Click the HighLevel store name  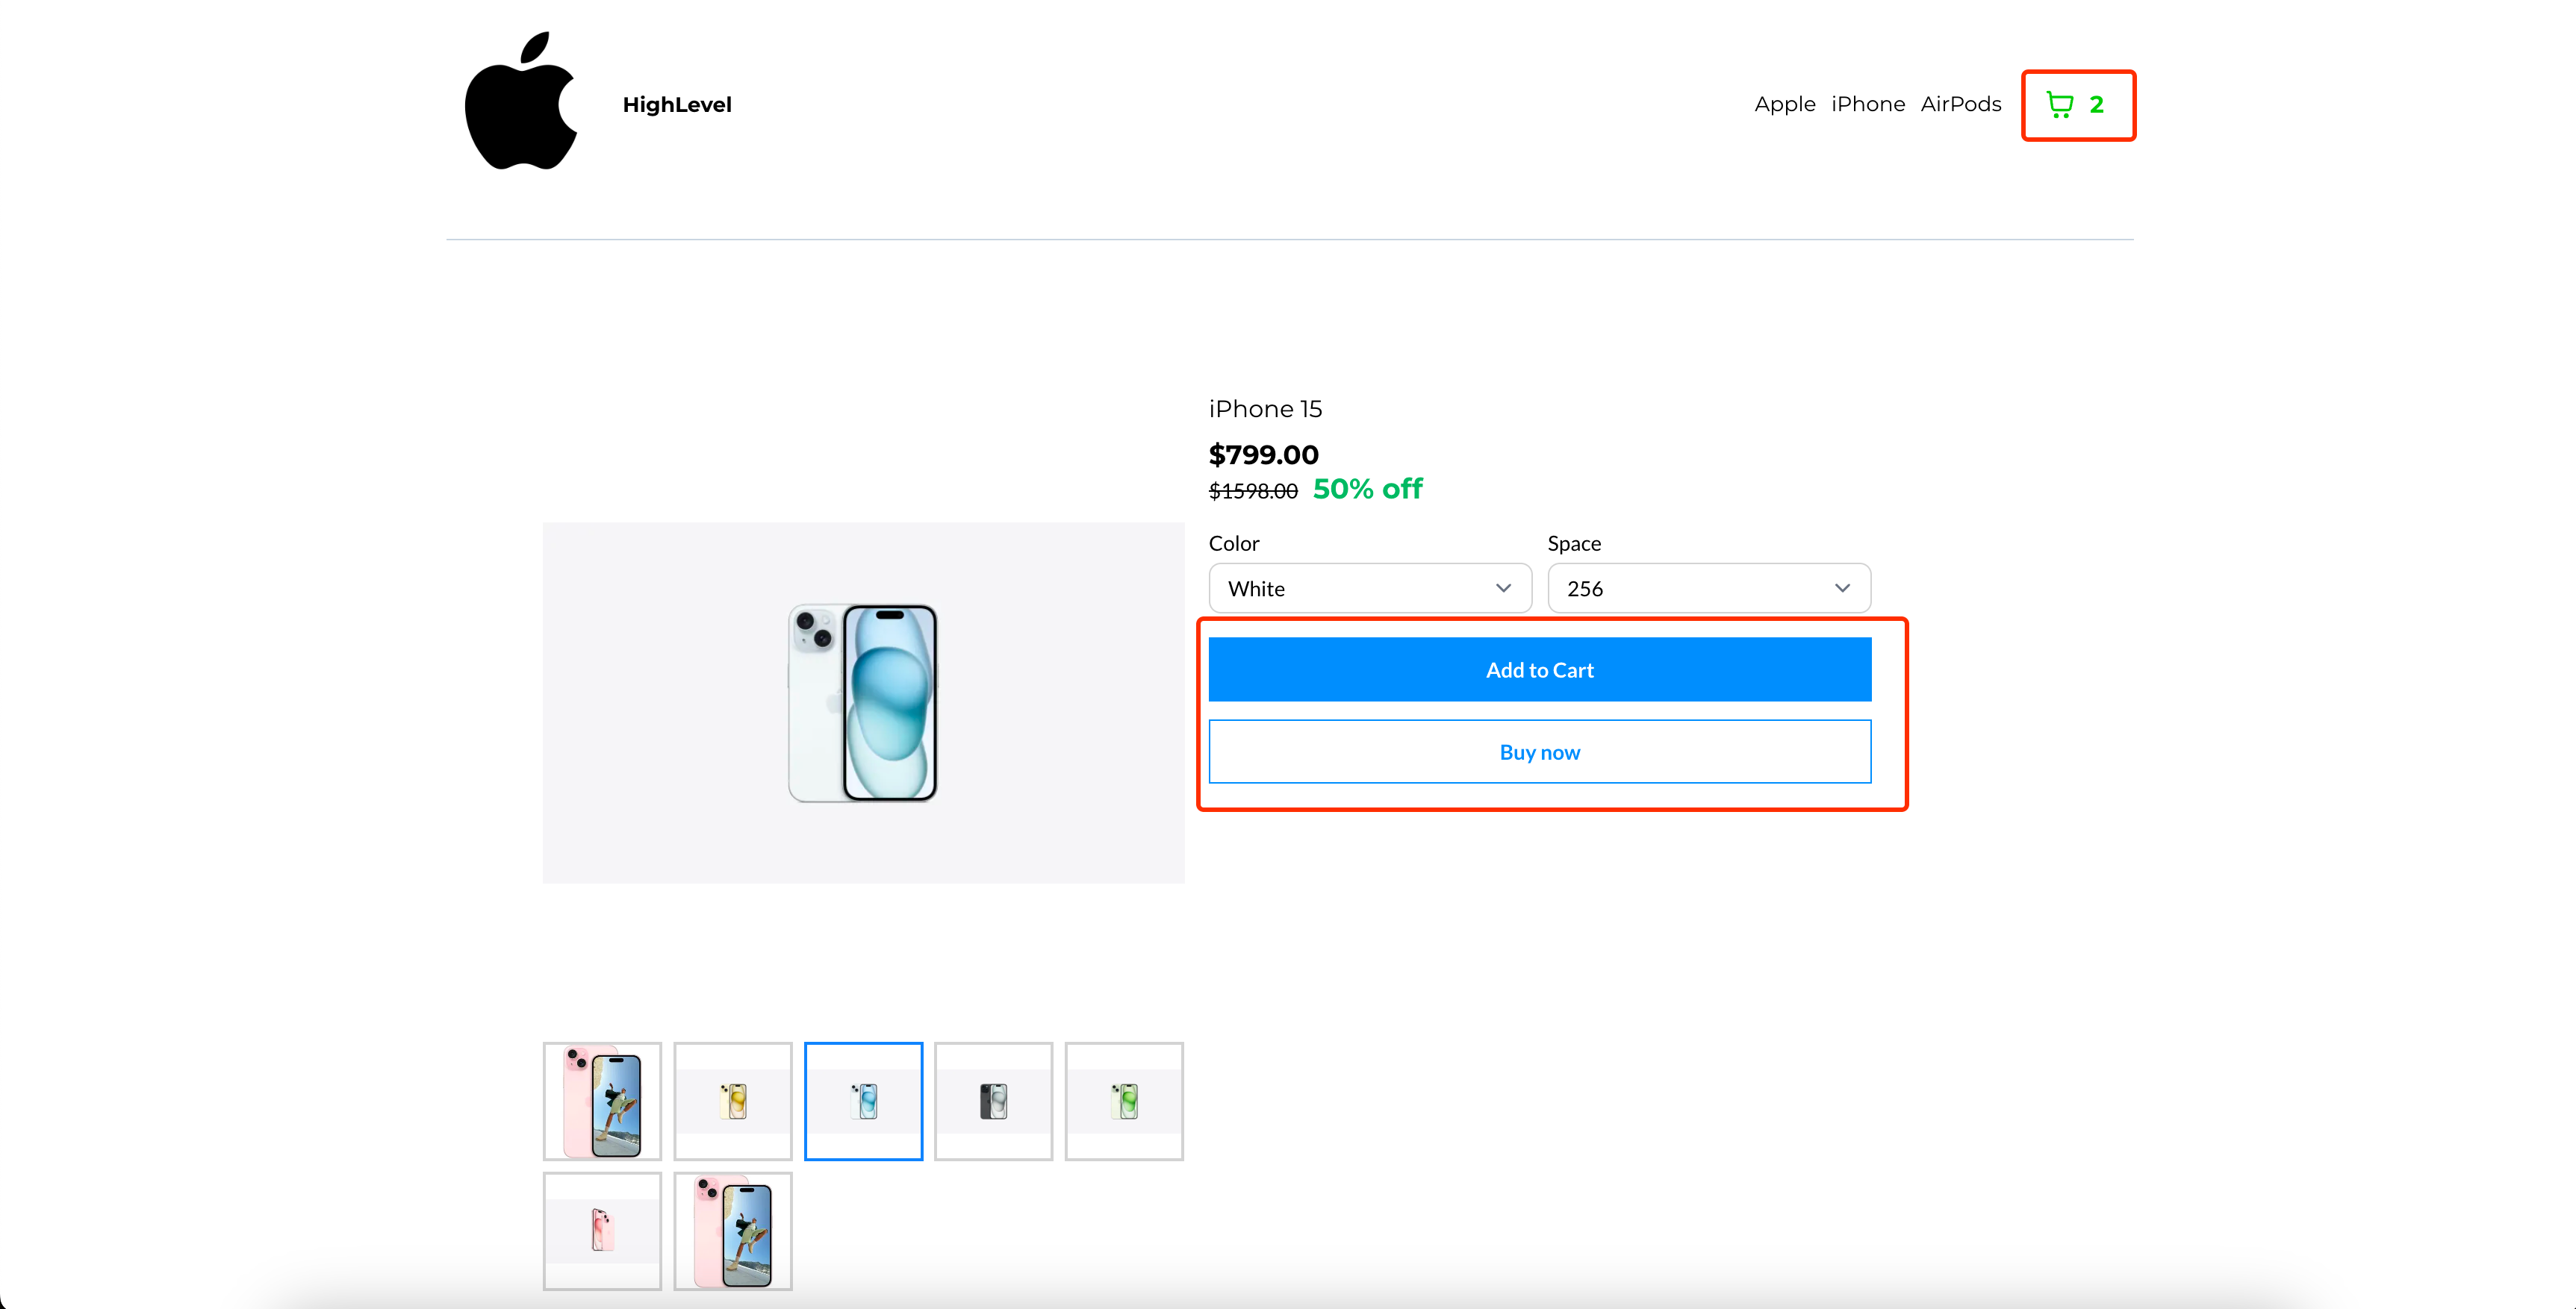pos(677,105)
